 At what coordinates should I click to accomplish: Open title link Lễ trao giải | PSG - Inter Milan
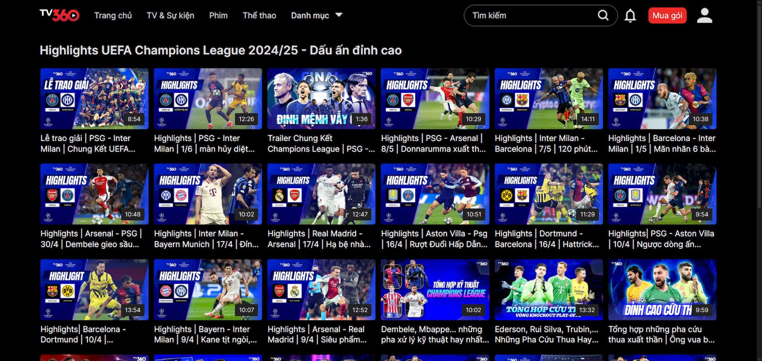[88, 143]
